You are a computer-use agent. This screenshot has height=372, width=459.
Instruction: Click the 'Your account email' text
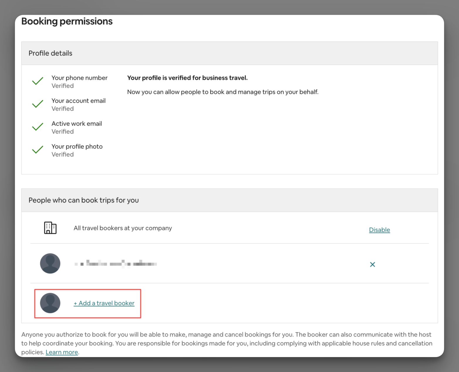[x=78, y=101]
